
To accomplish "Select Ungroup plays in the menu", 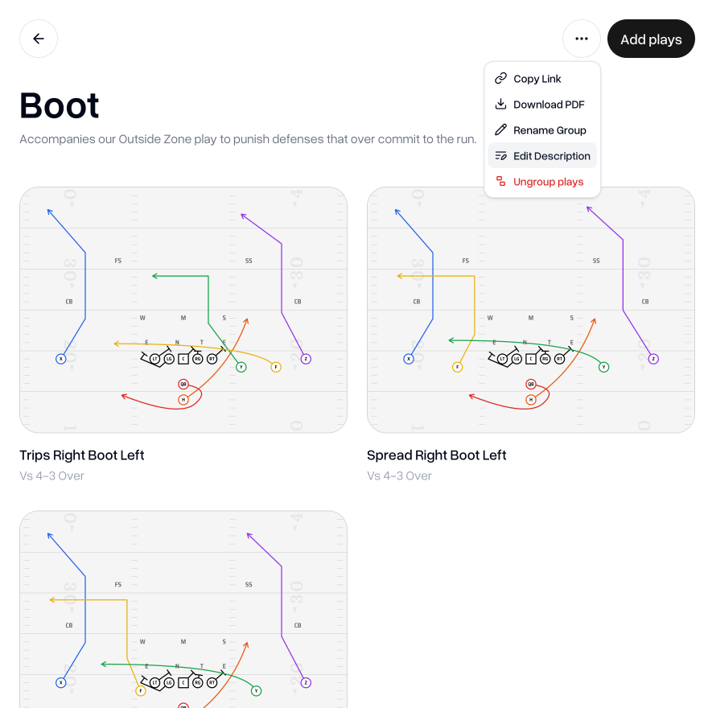I will [x=549, y=182].
